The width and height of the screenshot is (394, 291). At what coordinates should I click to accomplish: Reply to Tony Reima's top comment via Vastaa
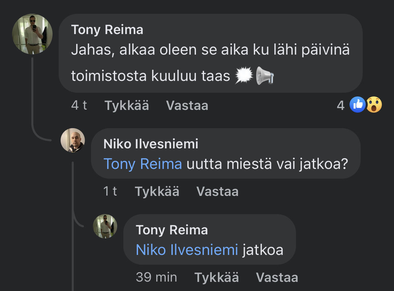click(x=187, y=106)
